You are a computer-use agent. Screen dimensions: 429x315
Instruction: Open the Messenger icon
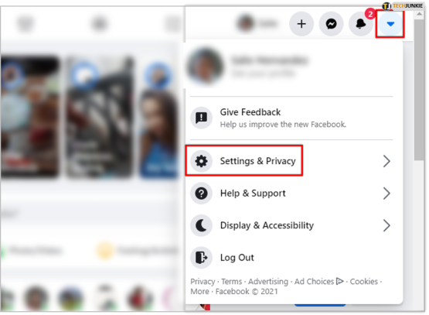click(331, 24)
